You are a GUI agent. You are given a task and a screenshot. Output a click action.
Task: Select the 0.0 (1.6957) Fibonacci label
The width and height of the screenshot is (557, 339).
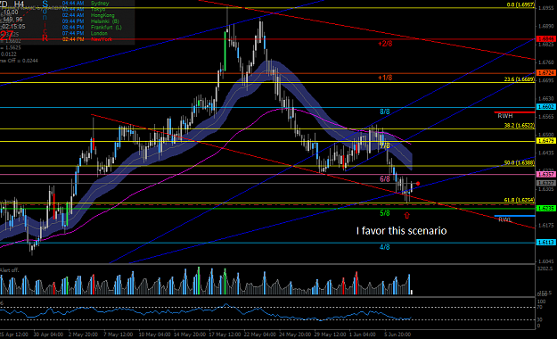coord(520,5)
